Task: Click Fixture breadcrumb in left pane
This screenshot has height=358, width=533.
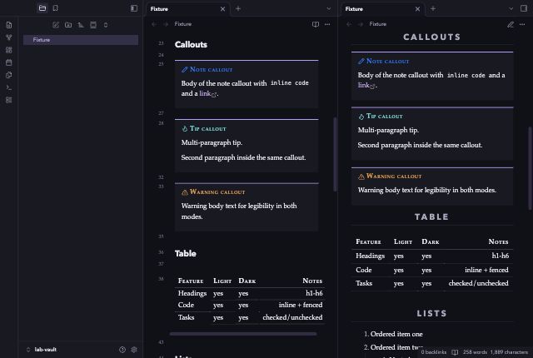Action: click(x=183, y=24)
